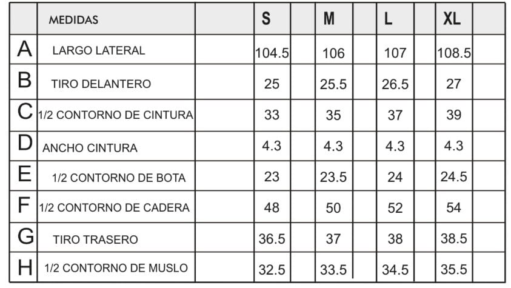Click the 36.5 value in TIRO TRASERO row
511x288 pixels.
pos(272,239)
